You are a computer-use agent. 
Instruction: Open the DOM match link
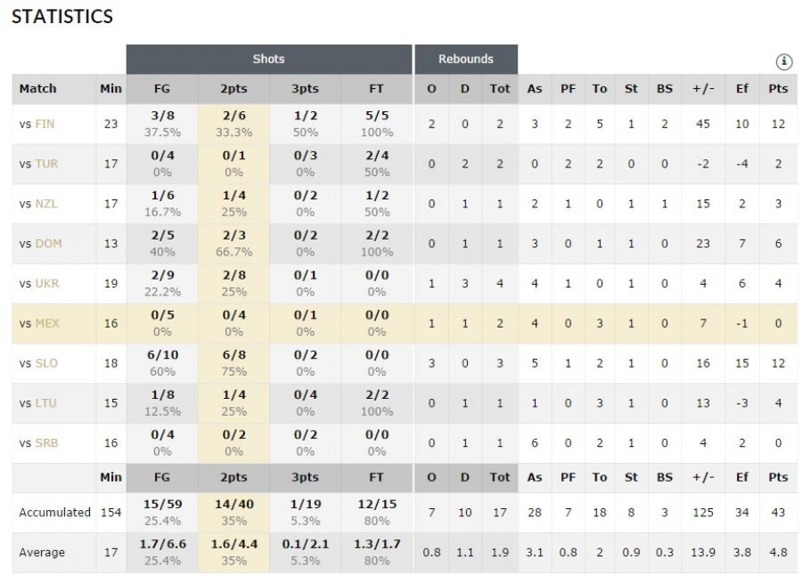click(x=48, y=243)
